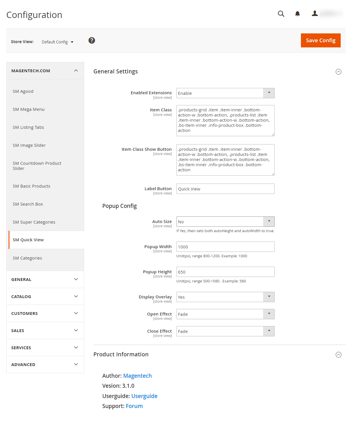Open the Auto Size dropdown
355x430 pixels.
225,222
